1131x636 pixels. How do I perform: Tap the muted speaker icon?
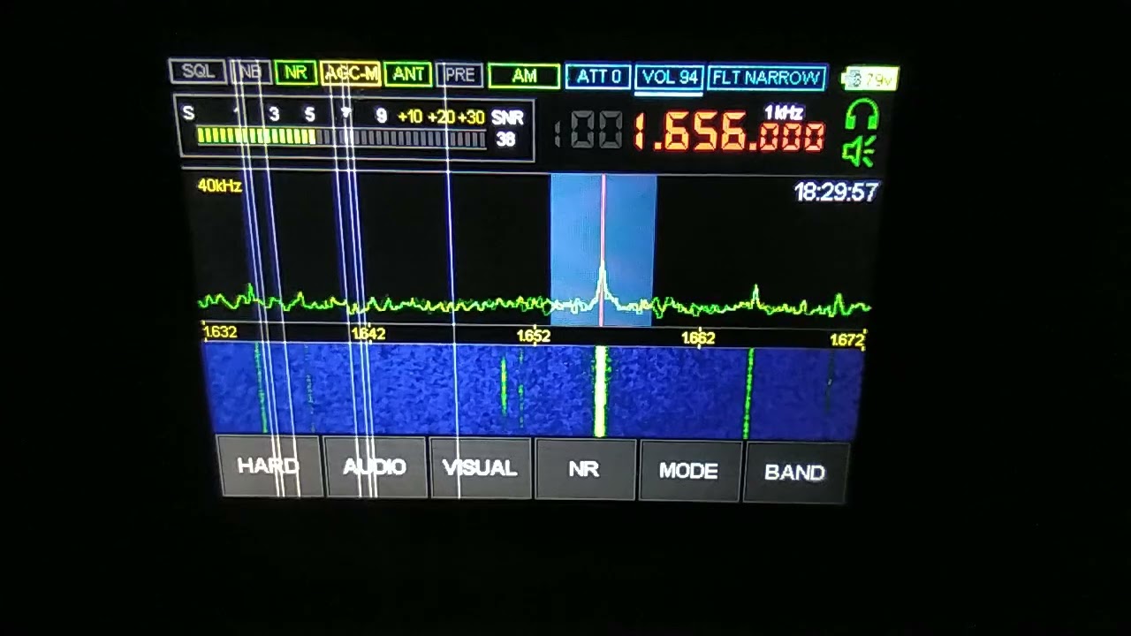859,151
